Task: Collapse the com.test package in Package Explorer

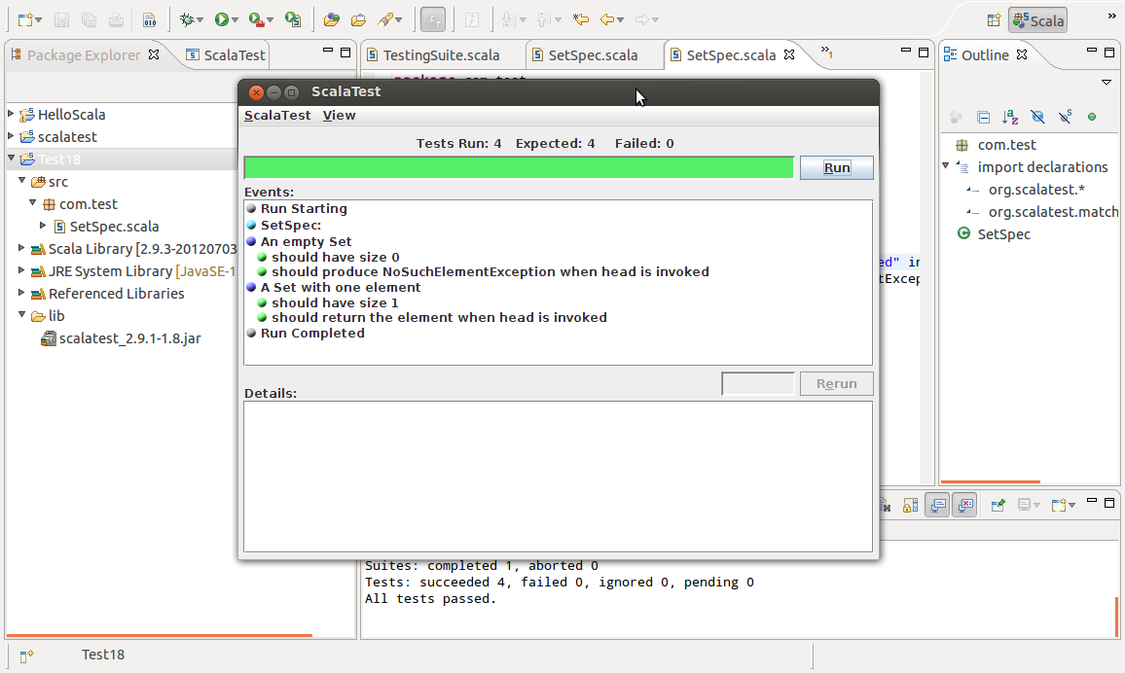Action: pyautogui.click(x=34, y=203)
